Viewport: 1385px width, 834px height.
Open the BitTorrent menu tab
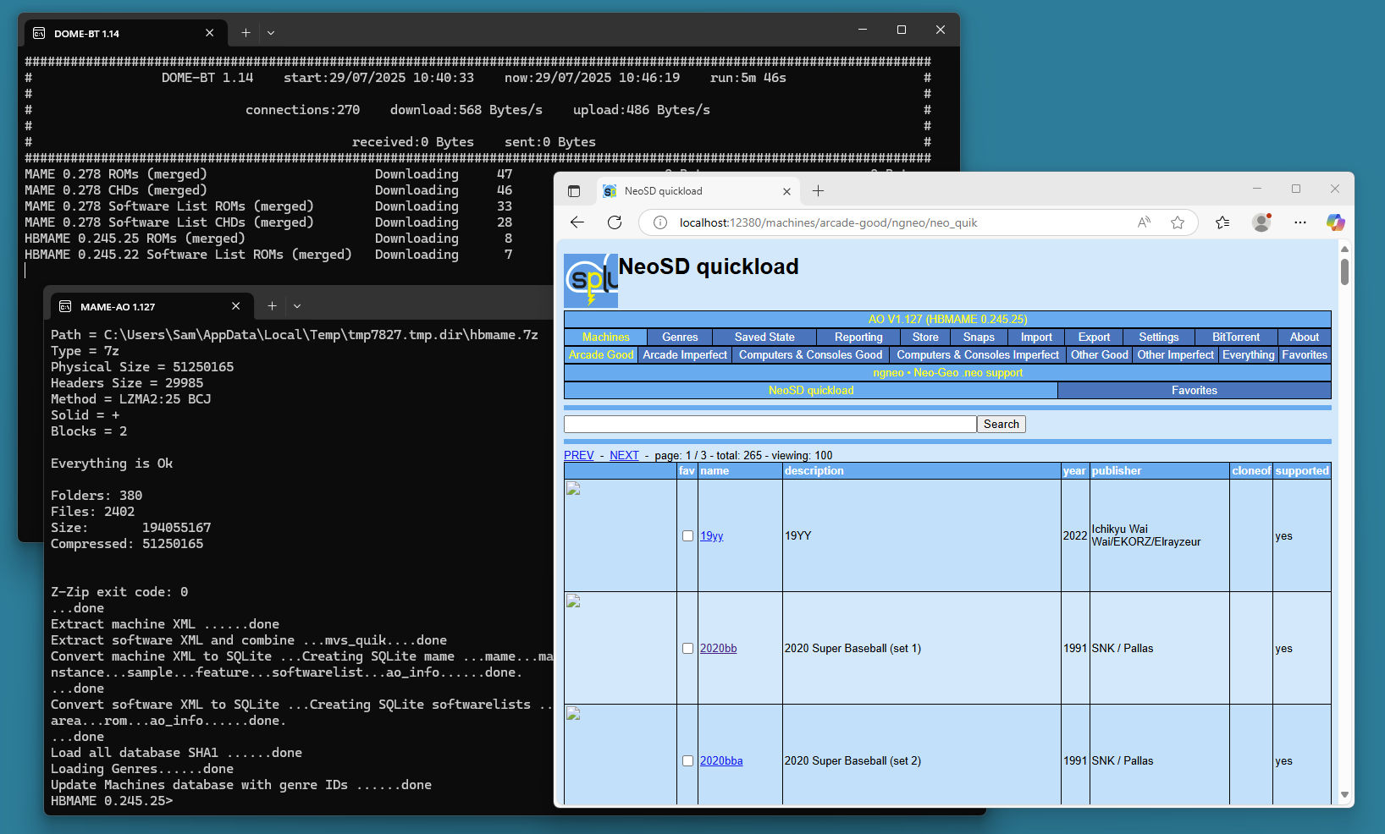pyautogui.click(x=1236, y=337)
